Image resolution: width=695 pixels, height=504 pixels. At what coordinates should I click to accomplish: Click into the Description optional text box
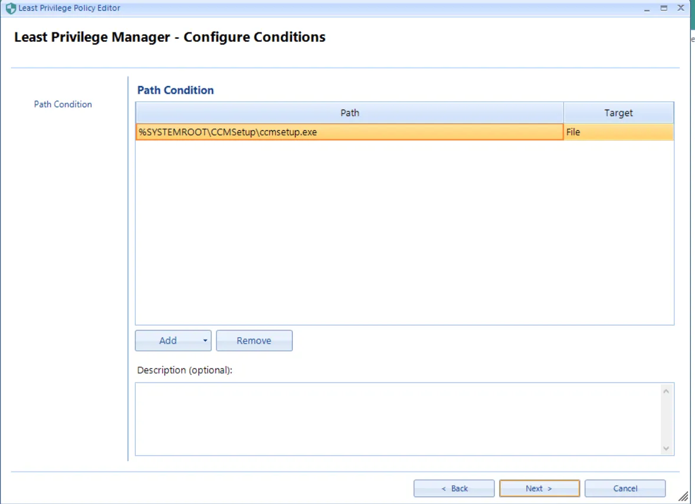click(395, 419)
